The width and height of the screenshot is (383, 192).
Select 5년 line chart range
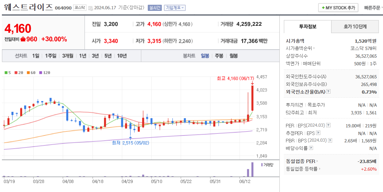tap(108, 56)
